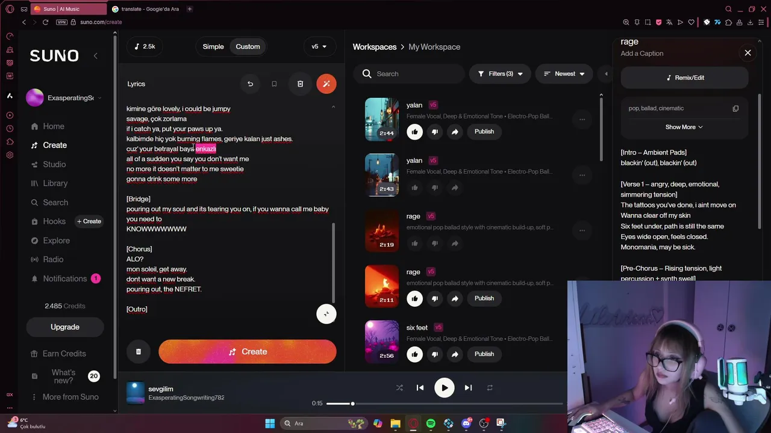This screenshot has height=433, width=771.
Task: Open more options for first yalan song
Action: [582, 120]
